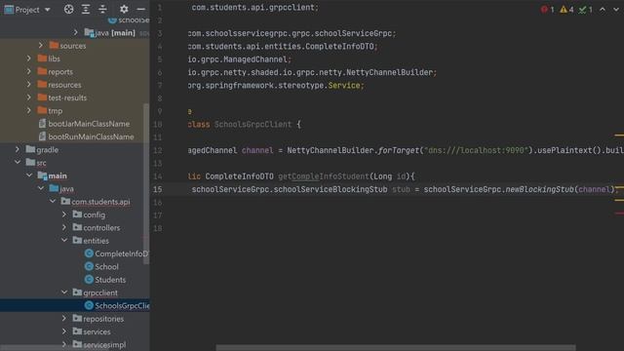Click NettyChannelBuilder on line 12
The height and width of the screenshot is (351, 624).
(331, 150)
